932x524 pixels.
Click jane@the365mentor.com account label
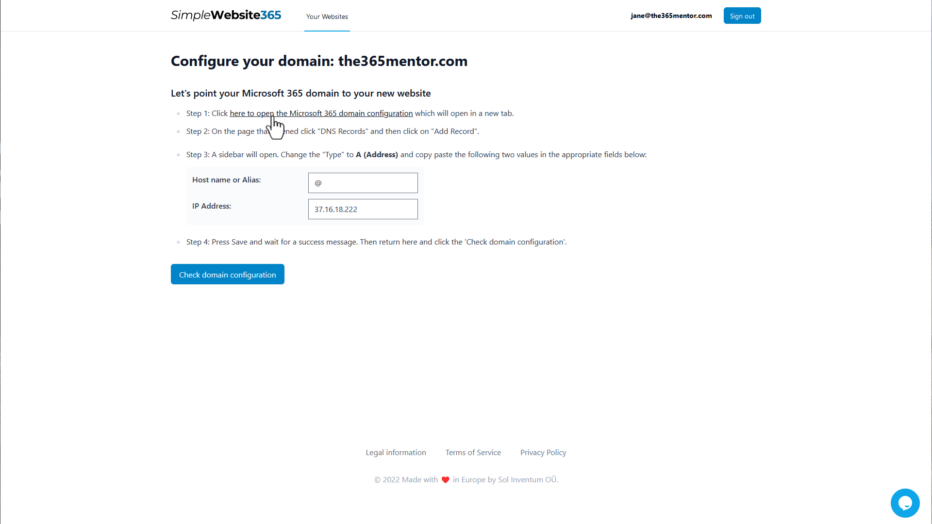click(x=671, y=16)
